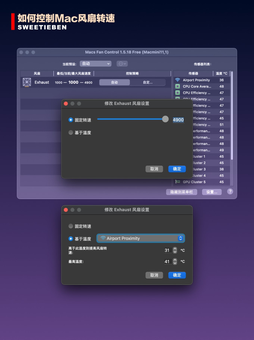The width and height of the screenshot is (254, 340).
Task: Click the Exhaust fan name
Action: tap(42, 82)
